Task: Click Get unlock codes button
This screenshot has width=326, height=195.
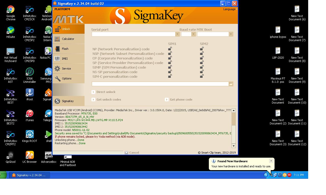Action: [x=106, y=100]
